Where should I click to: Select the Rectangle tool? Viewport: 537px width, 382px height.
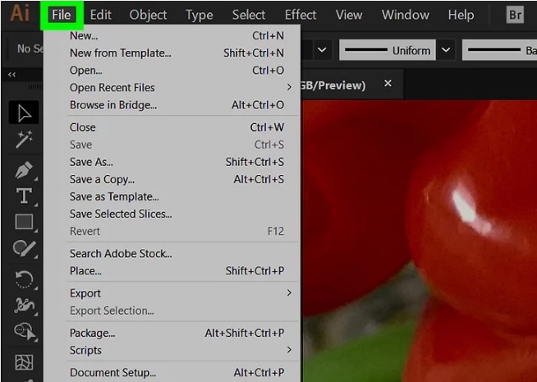[24, 222]
